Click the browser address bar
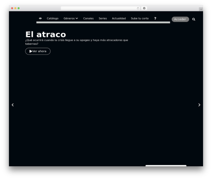The width and height of the screenshot is (212, 179). click(100, 8)
